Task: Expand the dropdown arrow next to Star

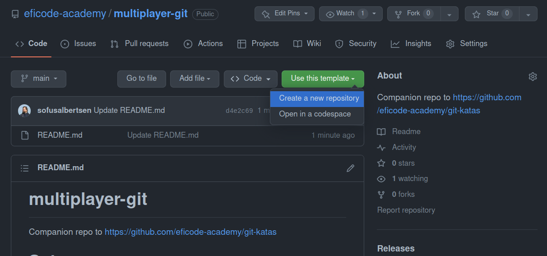Action: click(x=528, y=14)
